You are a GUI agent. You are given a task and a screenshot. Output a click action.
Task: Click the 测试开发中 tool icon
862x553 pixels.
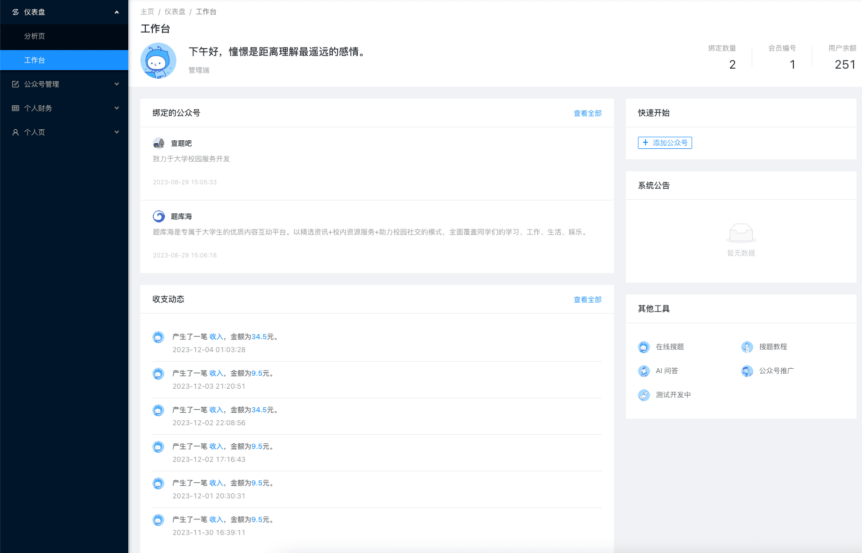coord(644,395)
